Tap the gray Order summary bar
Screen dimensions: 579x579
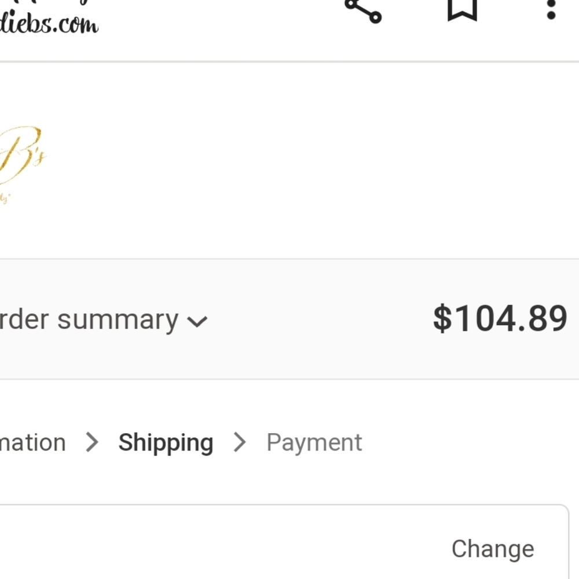[289, 319]
